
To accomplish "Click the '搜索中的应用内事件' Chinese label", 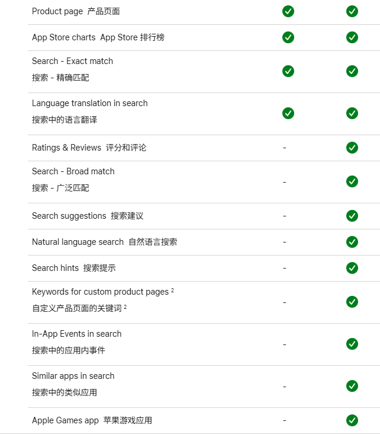I will point(69,350).
